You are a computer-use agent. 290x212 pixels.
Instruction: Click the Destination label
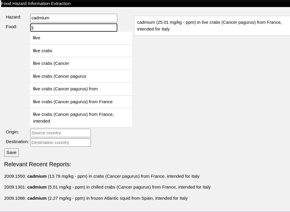(x=17, y=142)
